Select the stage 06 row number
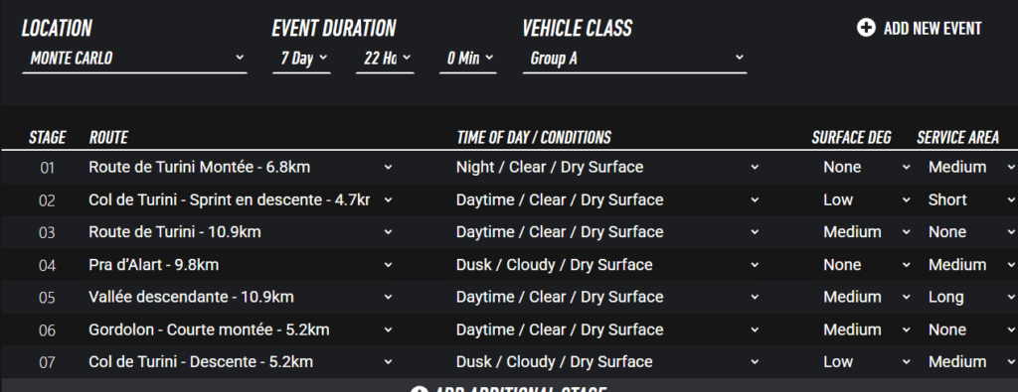 pos(48,330)
